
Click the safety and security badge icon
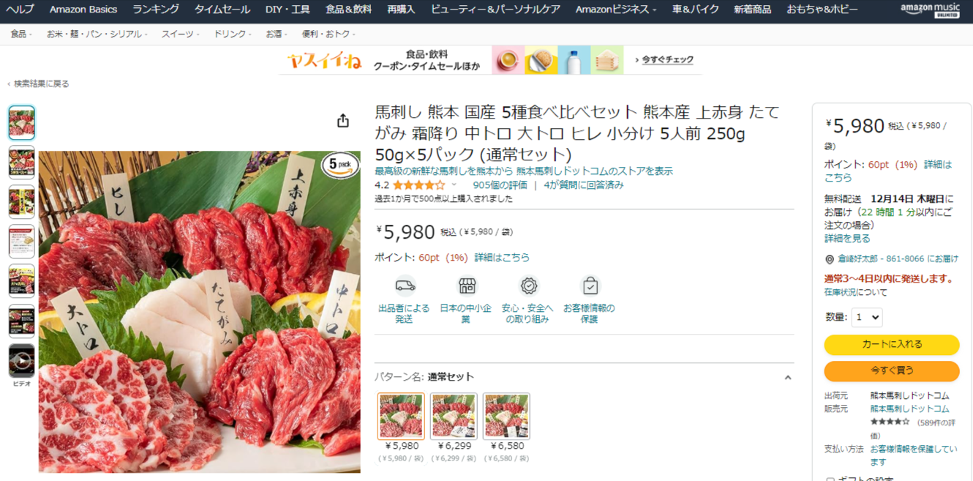click(x=528, y=286)
